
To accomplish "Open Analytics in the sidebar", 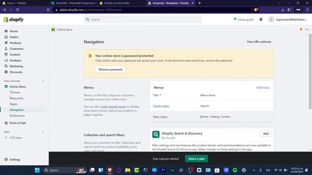I will coord(16,60).
